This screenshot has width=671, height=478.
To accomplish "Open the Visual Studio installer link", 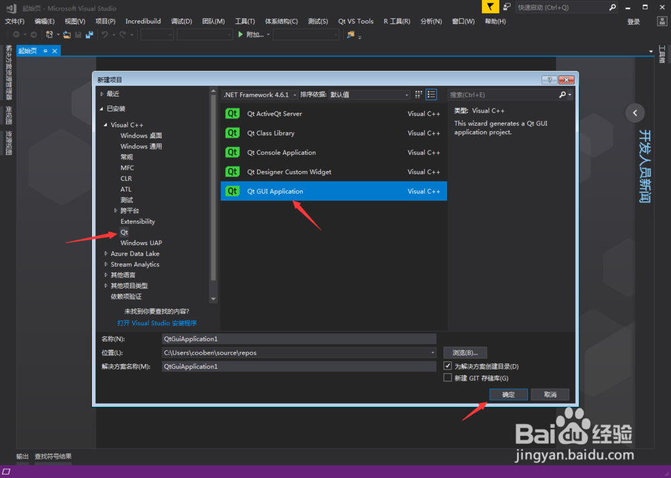I will pos(157,322).
